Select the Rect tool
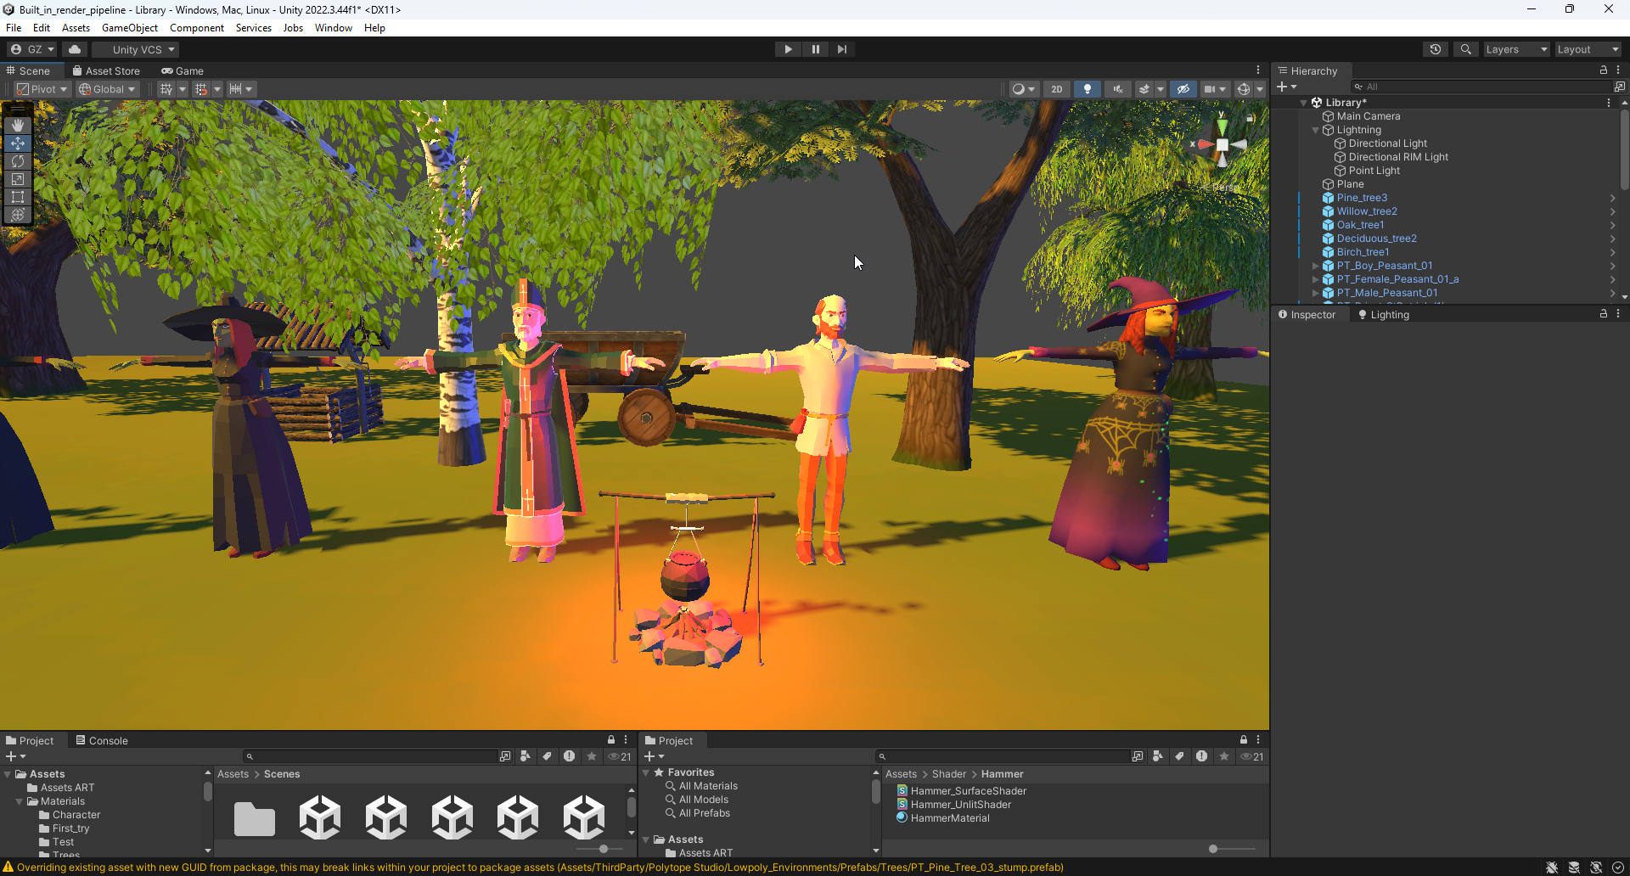 [18, 197]
